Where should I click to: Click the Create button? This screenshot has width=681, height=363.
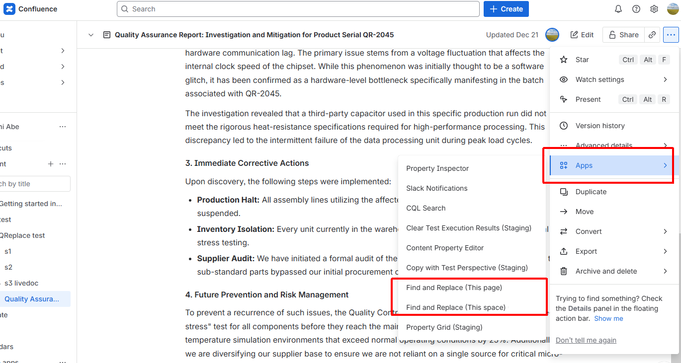(506, 9)
